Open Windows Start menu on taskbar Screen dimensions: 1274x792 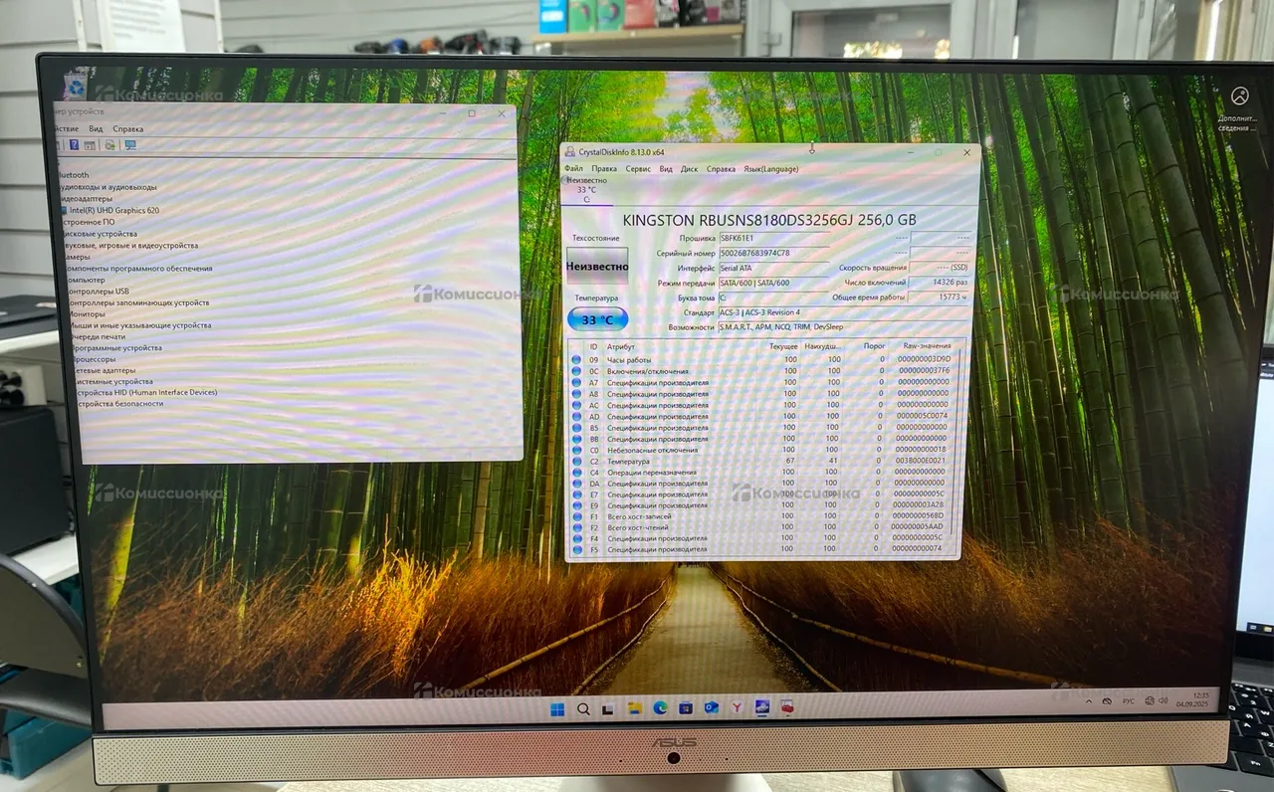pos(557,708)
